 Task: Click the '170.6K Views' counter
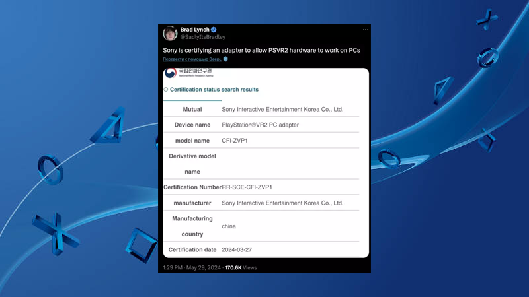click(x=241, y=268)
